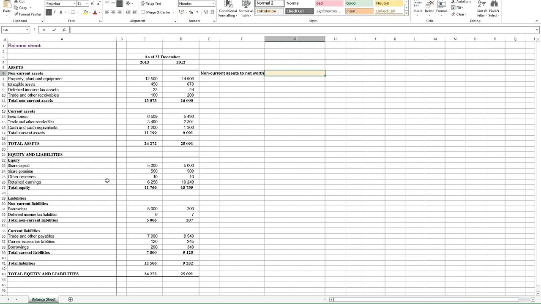541x304 pixels.
Task: Click inside the formula bar
Action: click(x=302, y=30)
